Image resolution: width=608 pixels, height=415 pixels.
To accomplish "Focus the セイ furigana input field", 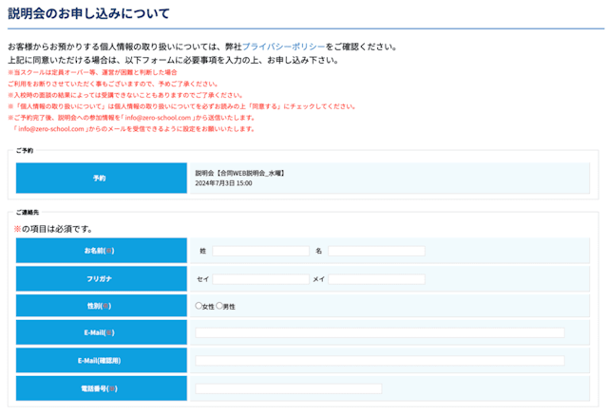I will click(x=260, y=279).
